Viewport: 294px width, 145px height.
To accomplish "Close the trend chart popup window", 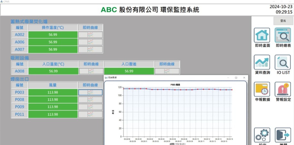I will pos(244,78).
